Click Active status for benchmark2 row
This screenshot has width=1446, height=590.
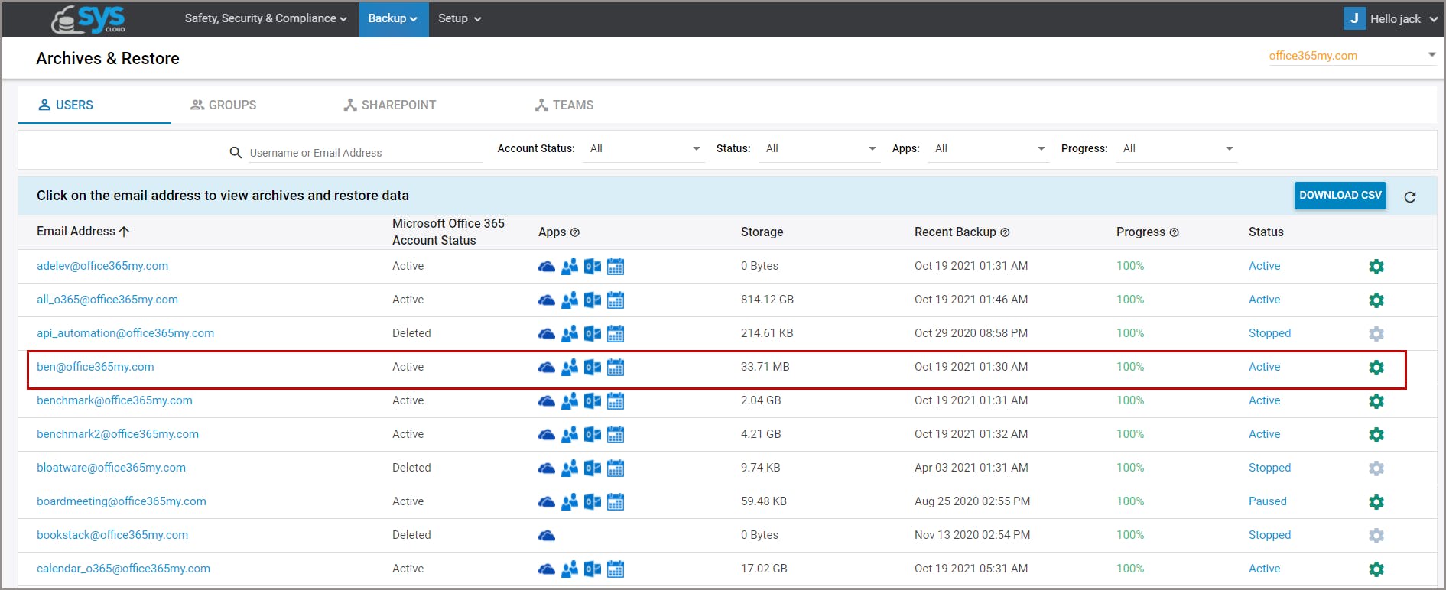pos(1264,434)
